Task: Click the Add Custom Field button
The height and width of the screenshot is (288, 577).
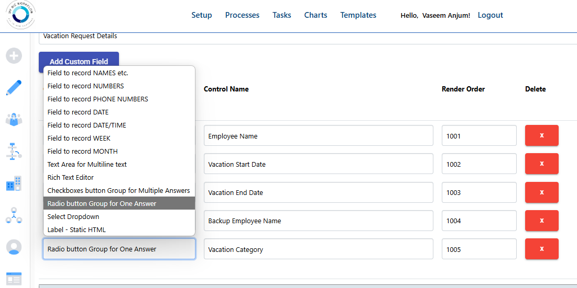Action: [x=79, y=62]
